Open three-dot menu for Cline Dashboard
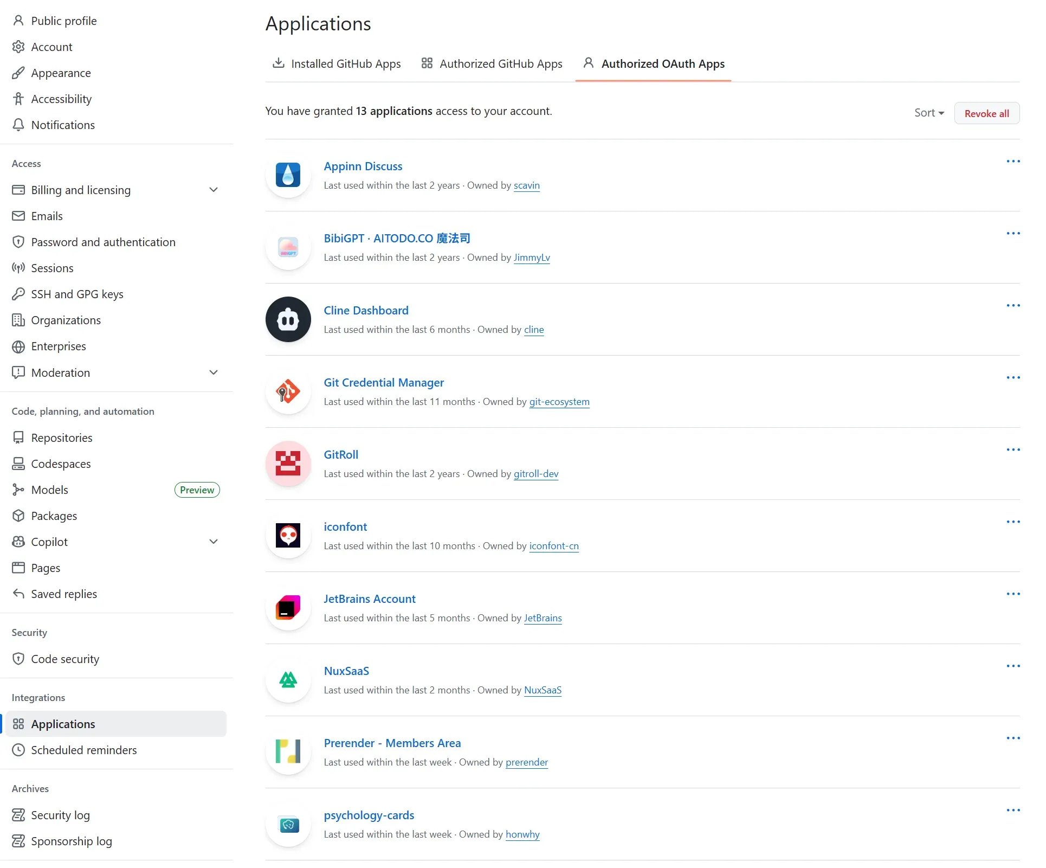The image size is (1046, 868). pyautogui.click(x=1012, y=306)
